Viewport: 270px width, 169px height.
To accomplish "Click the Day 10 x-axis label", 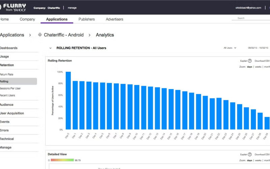I will tap(135, 136).
